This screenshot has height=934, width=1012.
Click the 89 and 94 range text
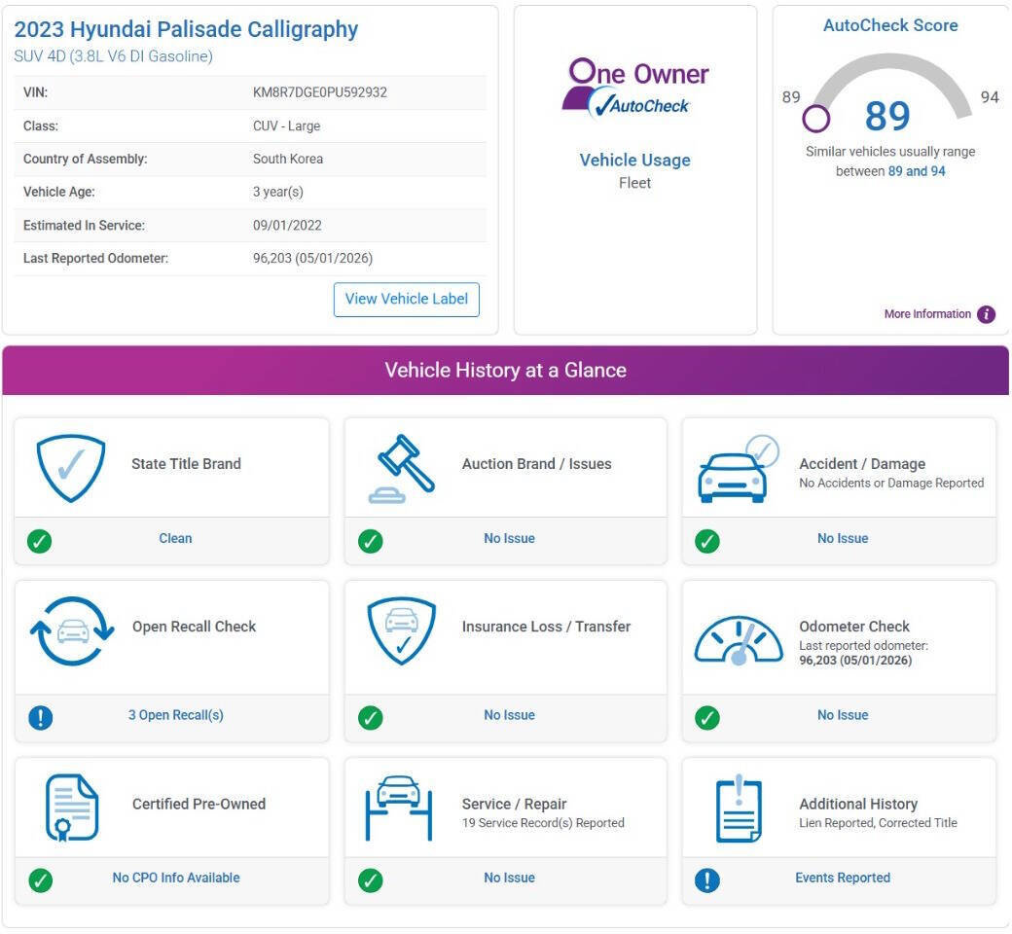(x=917, y=171)
